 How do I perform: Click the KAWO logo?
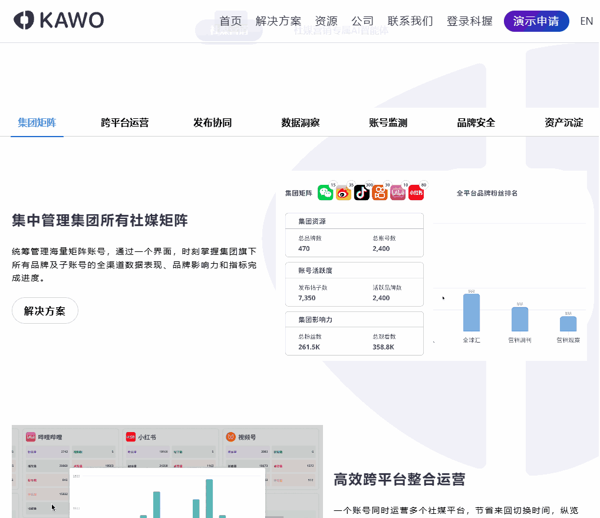tap(58, 20)
